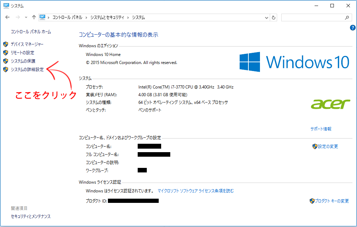Click the ペンのサポート value
Screen dimensions: 357x227
[x=150, y=110]
